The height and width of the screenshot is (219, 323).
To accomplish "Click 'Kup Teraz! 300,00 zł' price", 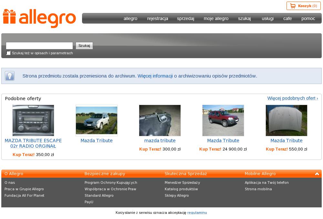I will (x=160, y=149).
